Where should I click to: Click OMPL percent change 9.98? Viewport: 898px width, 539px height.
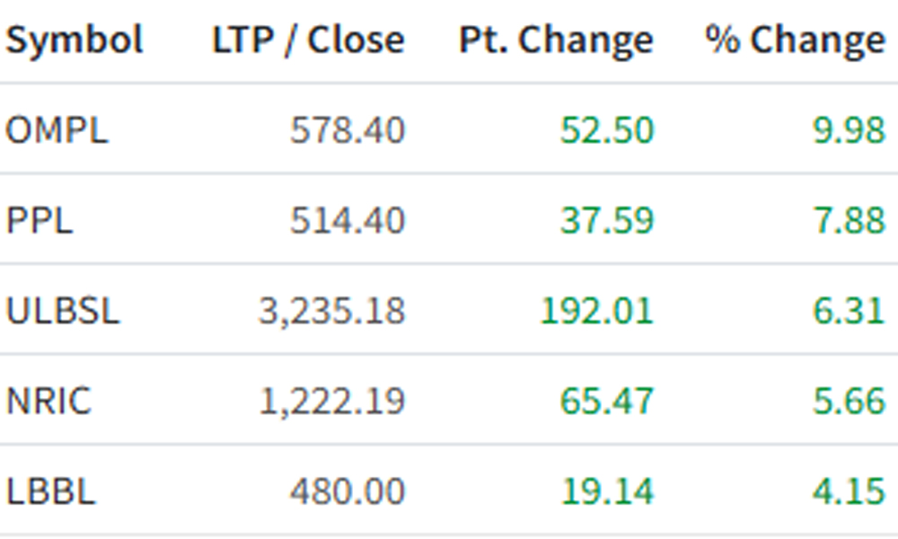pos(850,129)
